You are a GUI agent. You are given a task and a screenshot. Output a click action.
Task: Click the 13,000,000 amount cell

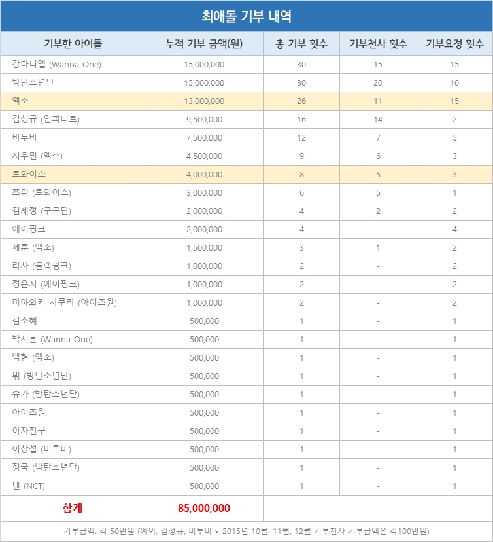click(204, 101)
